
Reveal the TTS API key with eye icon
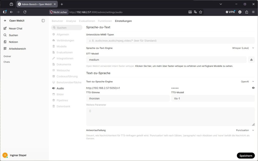tap(253, 88)
